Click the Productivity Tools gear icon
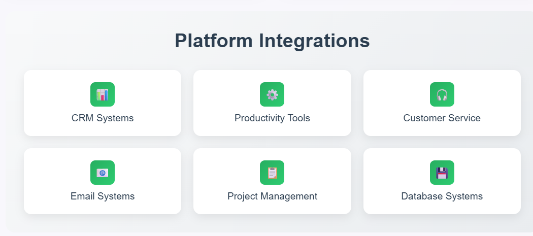Screen dimensions: 533x236 coord(272,94)
